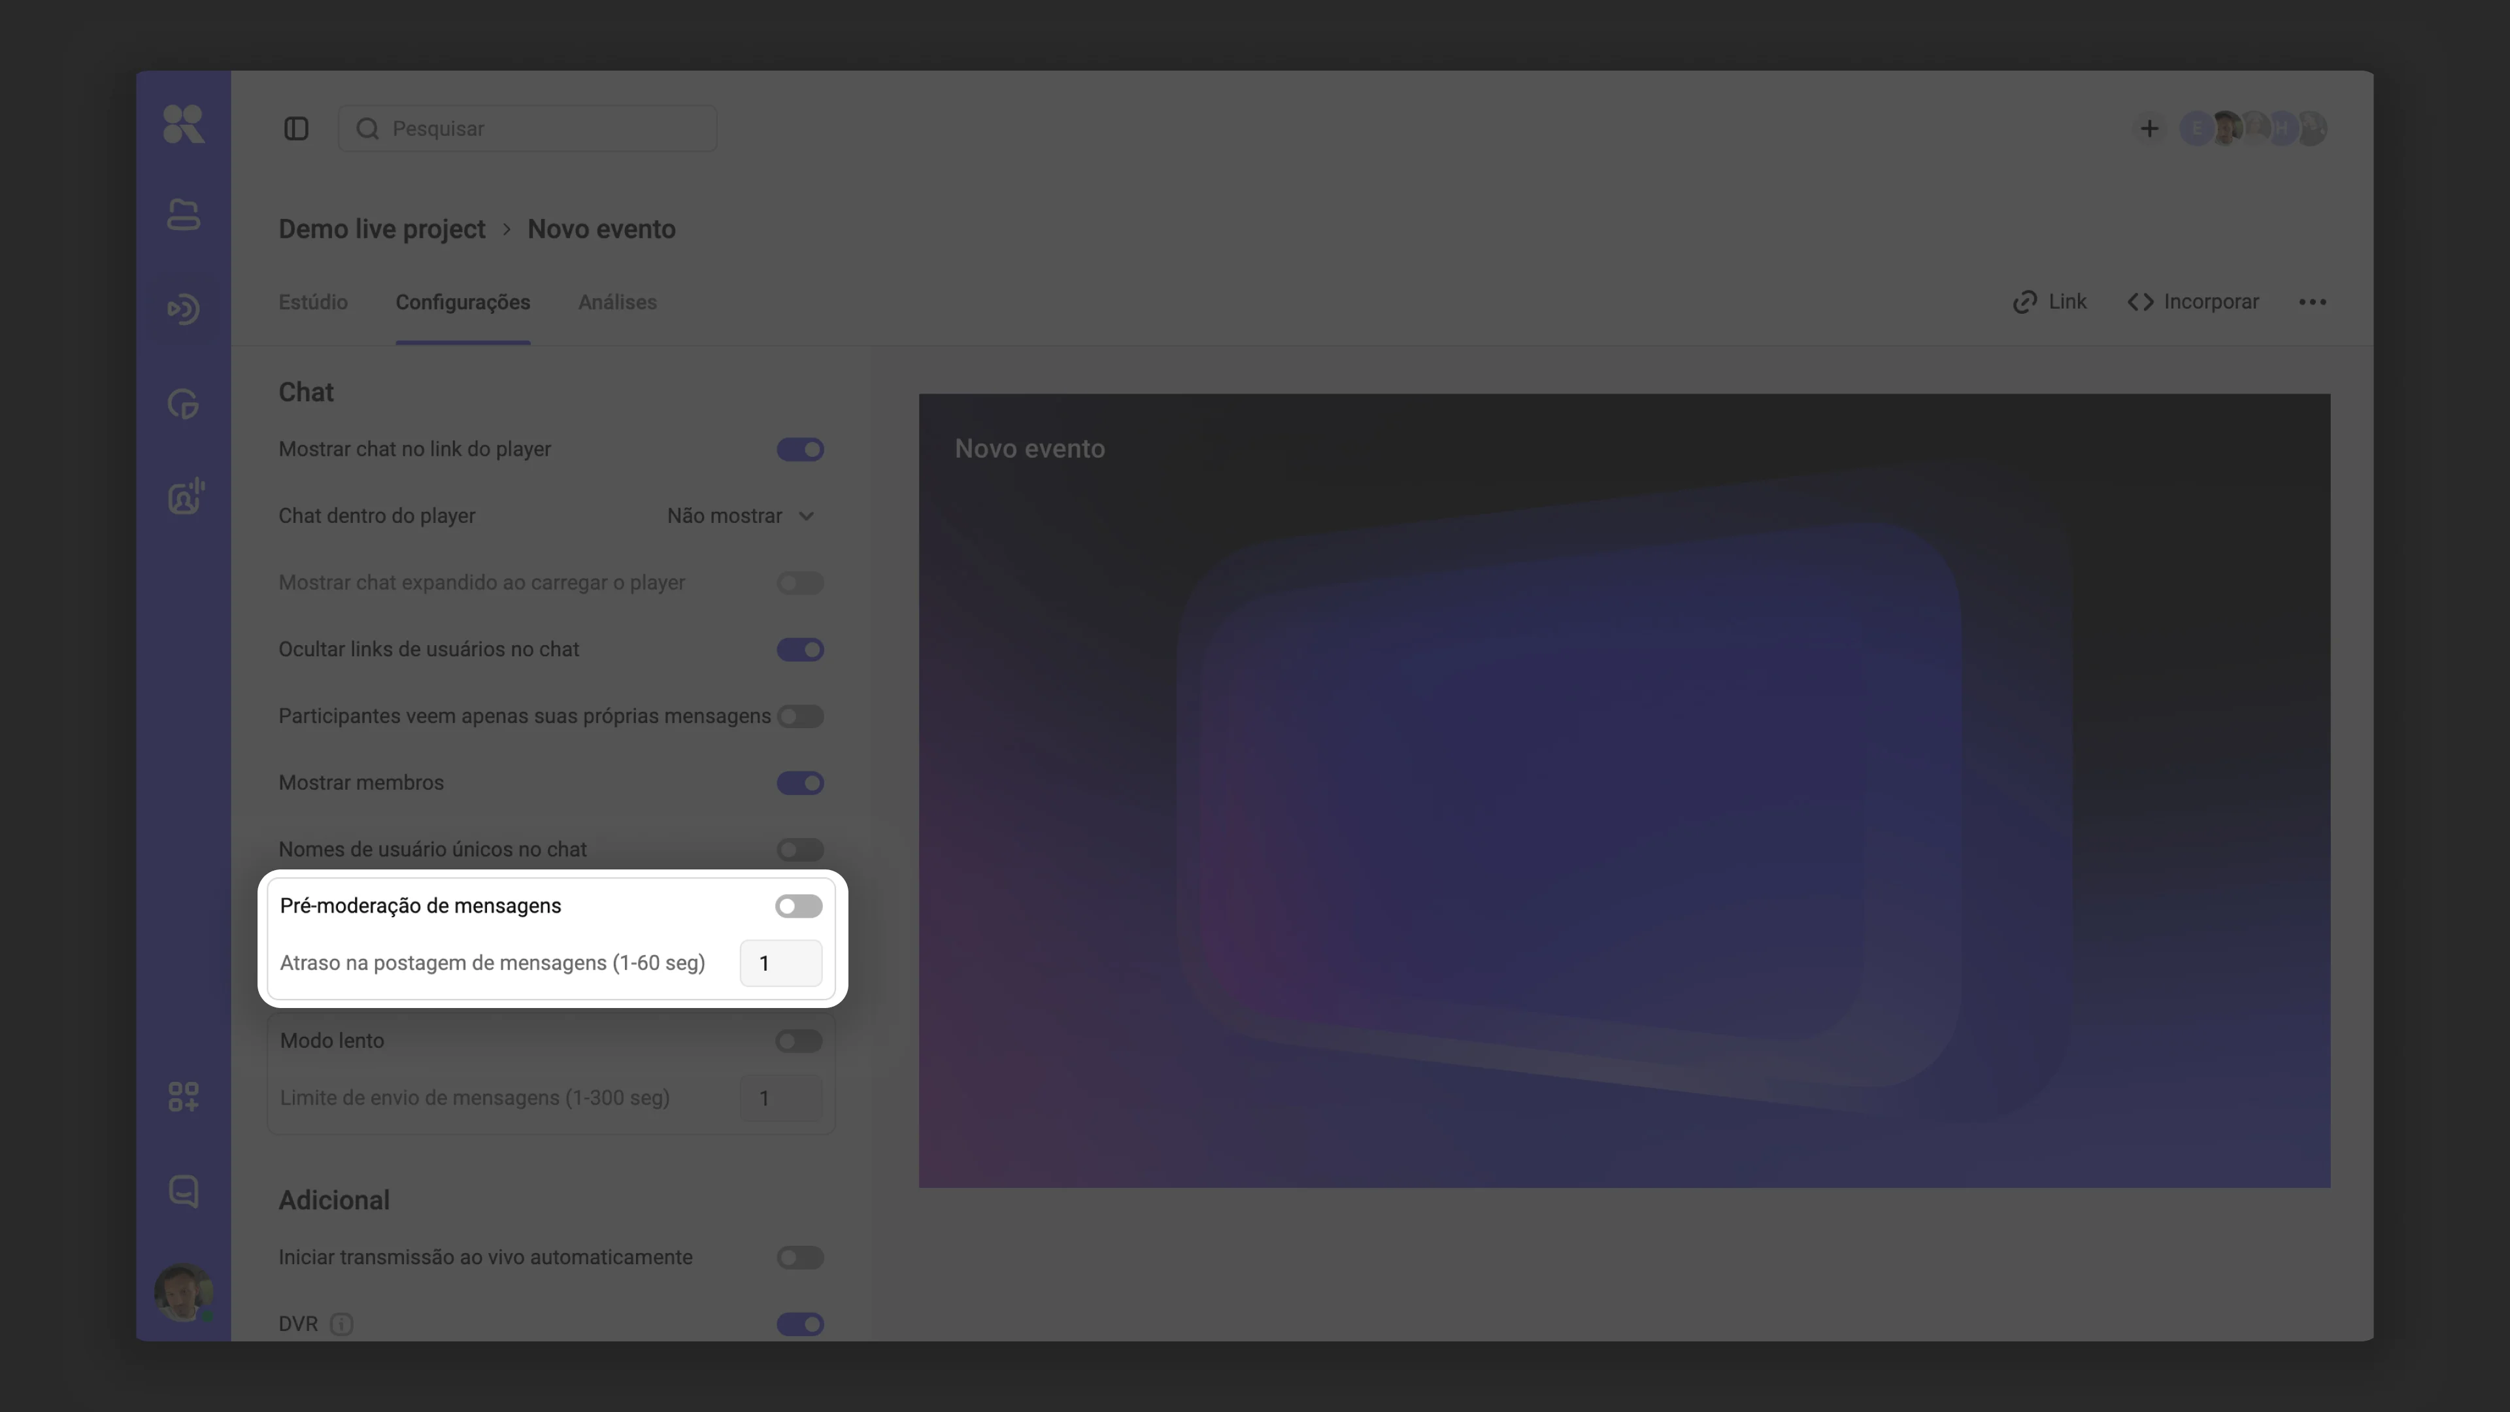Click the team member avatars group
The width and height of the screenshot is (2510, 1412).
point(2254,129)
